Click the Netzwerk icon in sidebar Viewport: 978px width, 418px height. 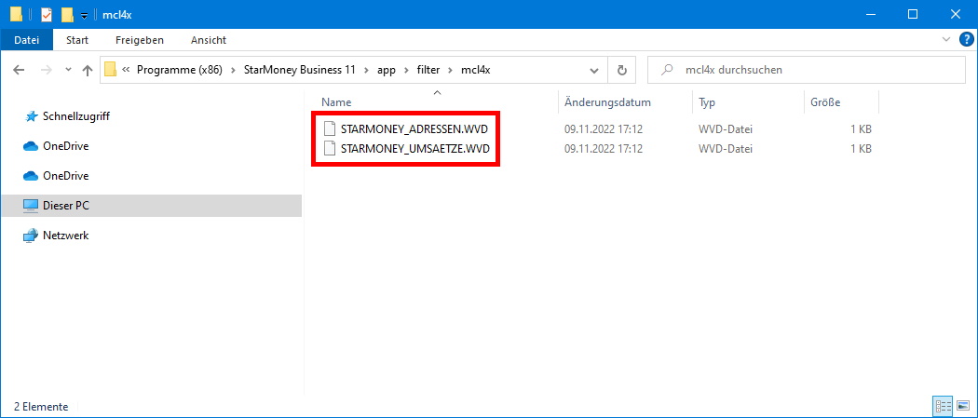(x=31, y=236)
